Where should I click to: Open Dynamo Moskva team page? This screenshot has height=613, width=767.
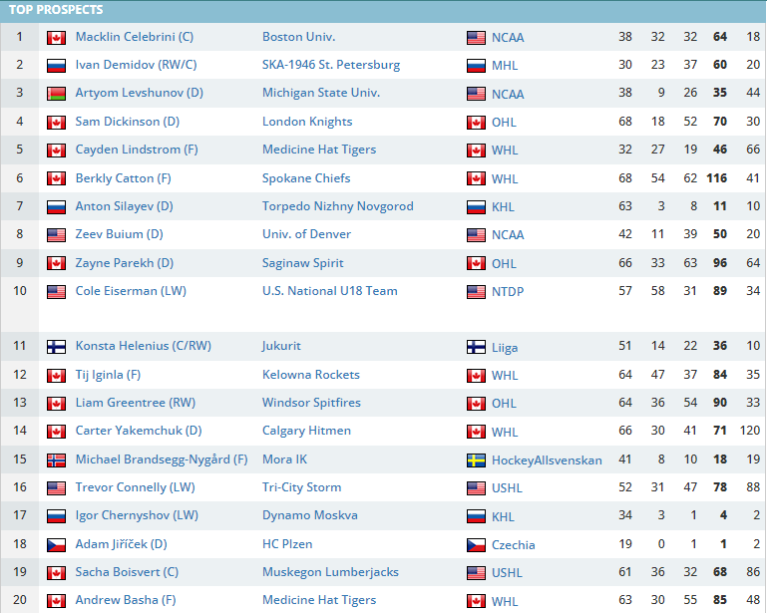pyautogui.click(x=309, y=514)
